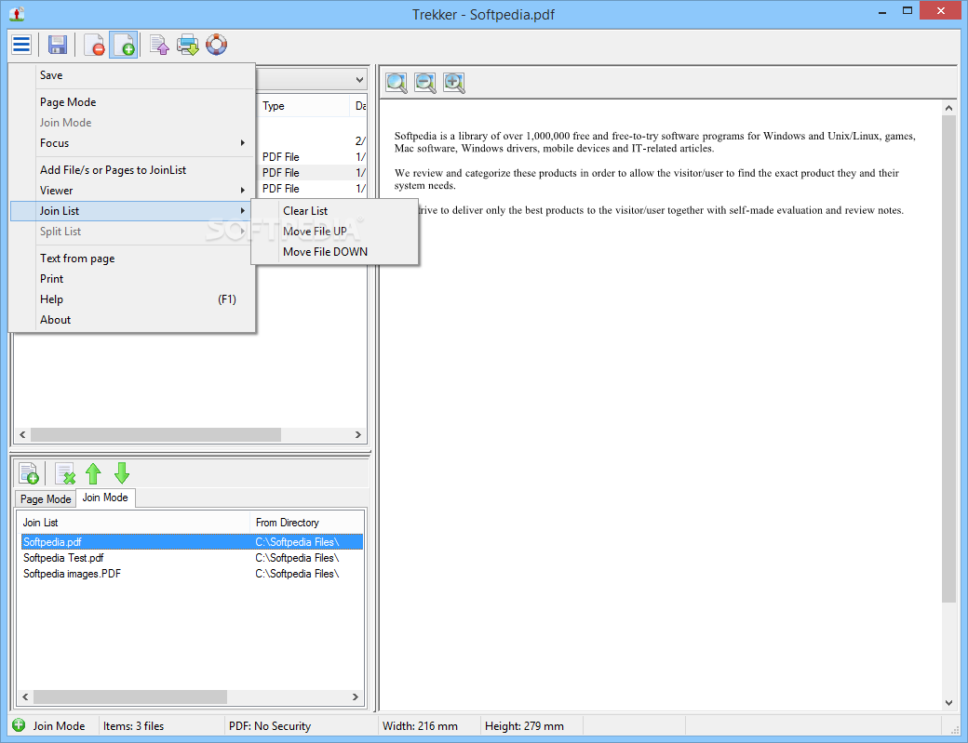
Task: Select Page Mode menu entry
Action: coord(132,102)
